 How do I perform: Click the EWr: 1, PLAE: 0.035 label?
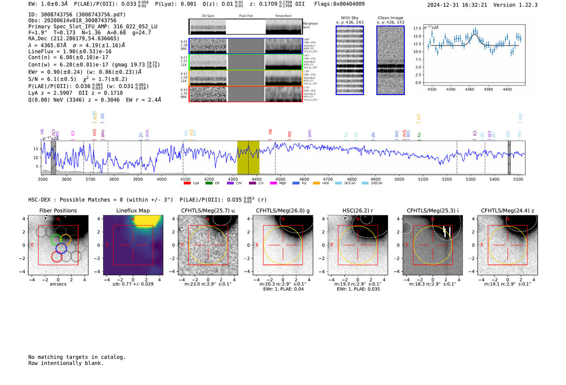tap(358, 289)
